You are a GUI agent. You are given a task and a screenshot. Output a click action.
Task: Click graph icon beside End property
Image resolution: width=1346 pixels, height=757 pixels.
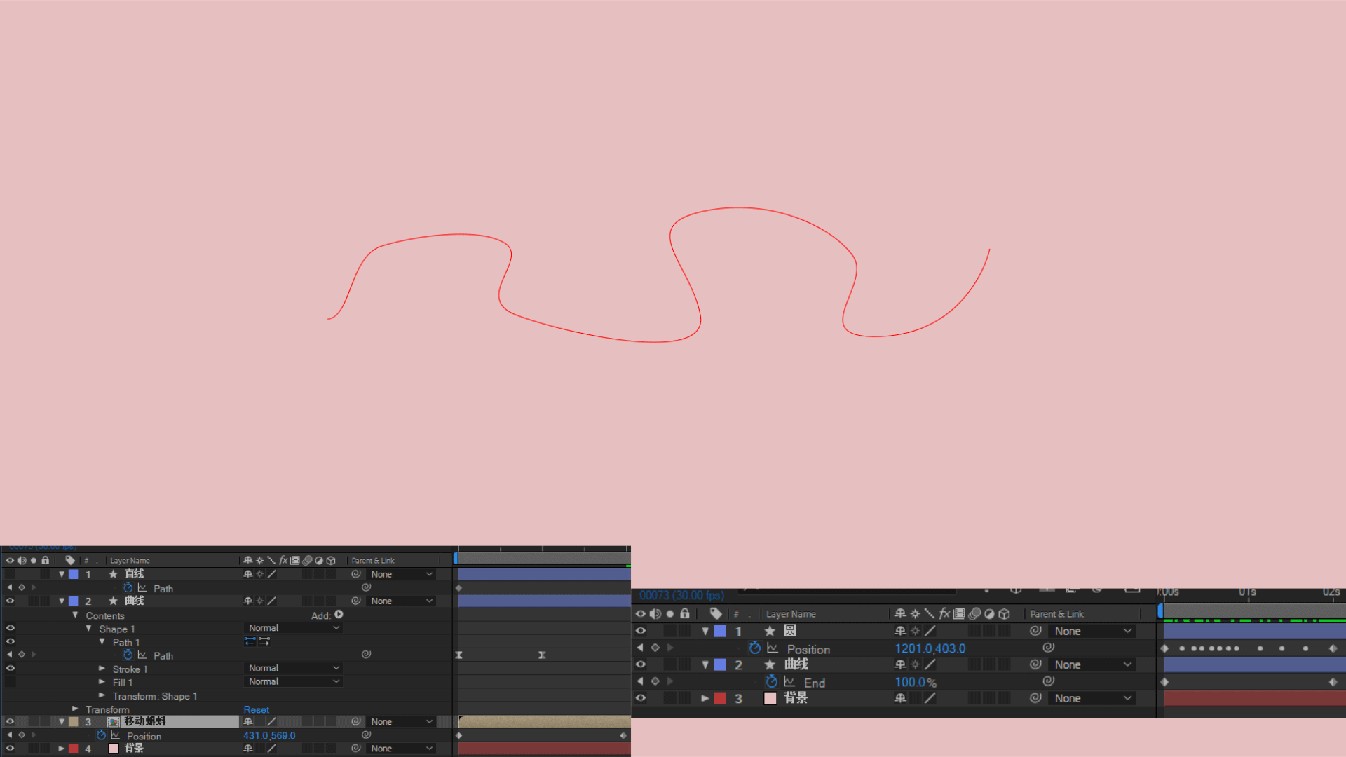(789, 682)
